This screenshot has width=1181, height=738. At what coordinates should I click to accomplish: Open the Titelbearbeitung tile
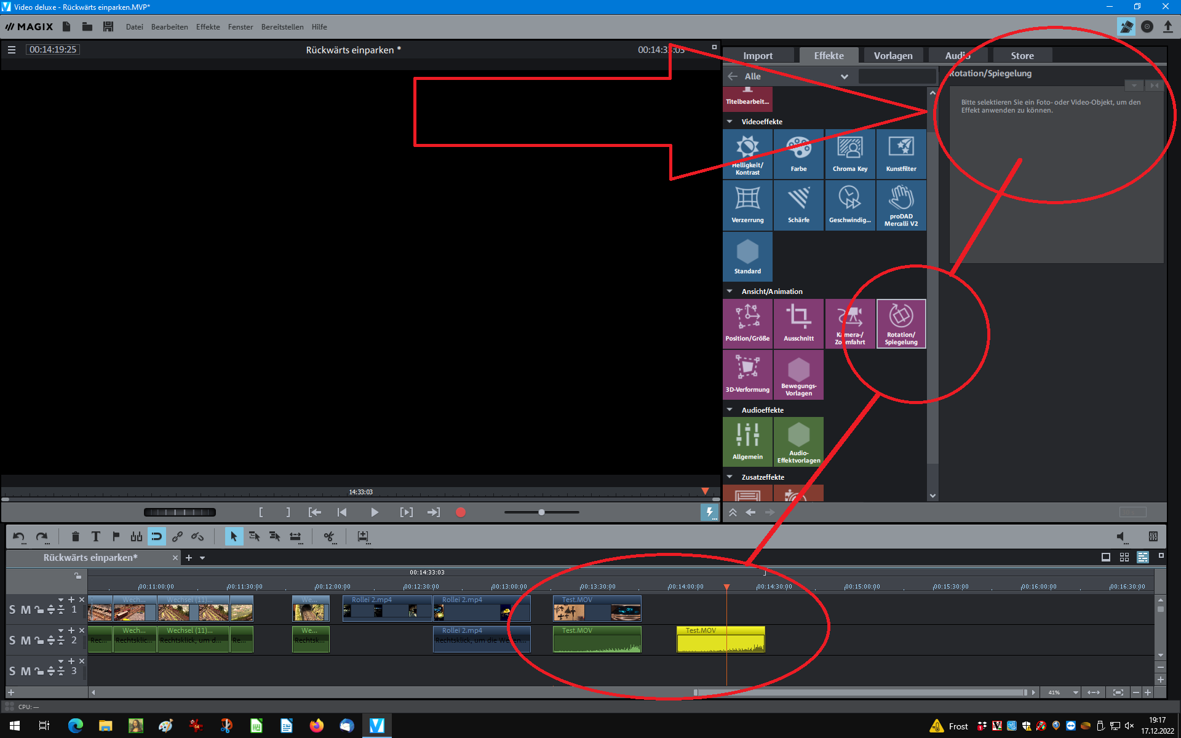747,98
